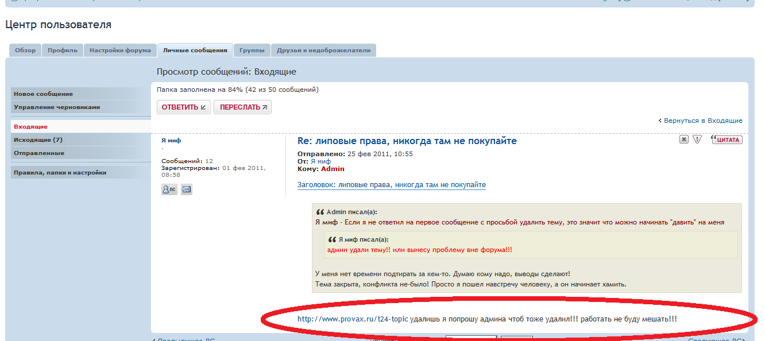
Task: Switch to the Профиль tab
Action: [63, 51]
